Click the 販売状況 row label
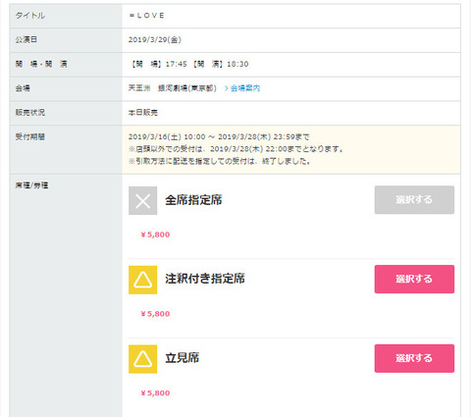Screen dimensions: 471x417 [30, 113]
